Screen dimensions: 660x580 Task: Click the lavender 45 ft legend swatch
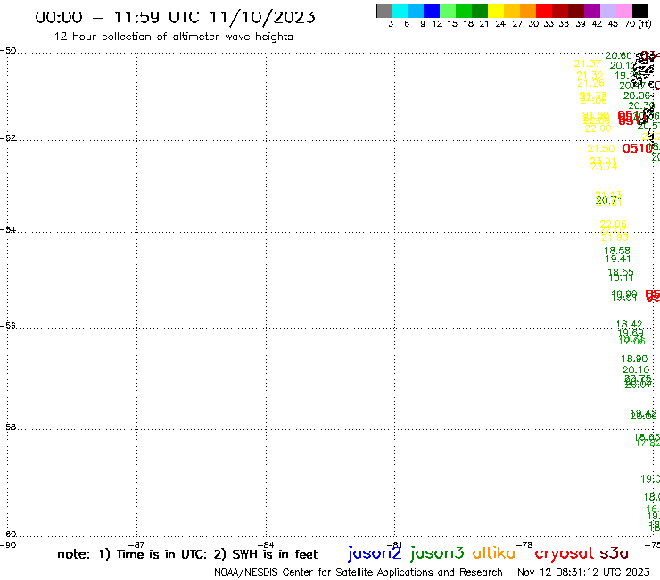[607, 11]
